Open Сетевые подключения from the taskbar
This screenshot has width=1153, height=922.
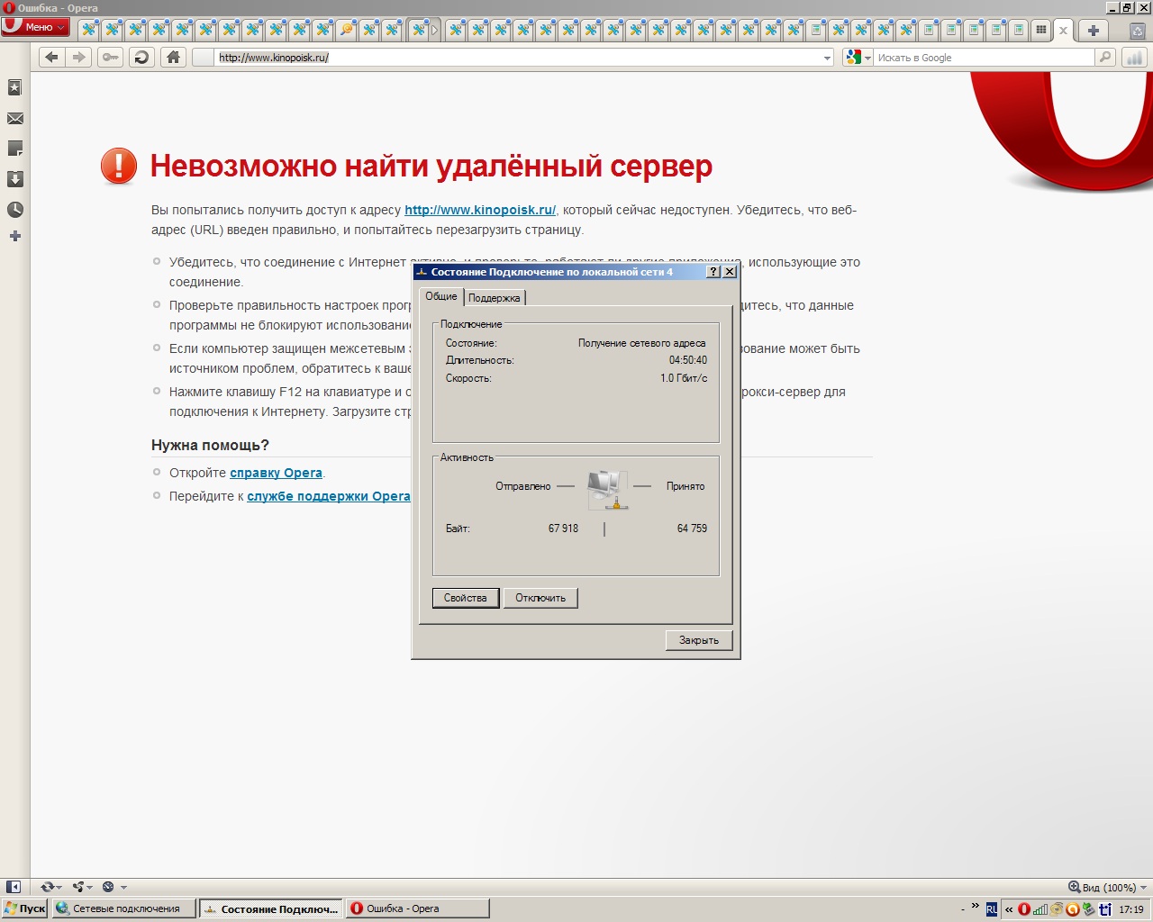tap(123, 908)
